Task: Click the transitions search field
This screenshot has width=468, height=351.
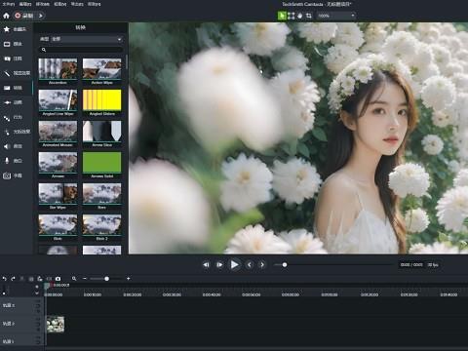Action: click(81, 50)
